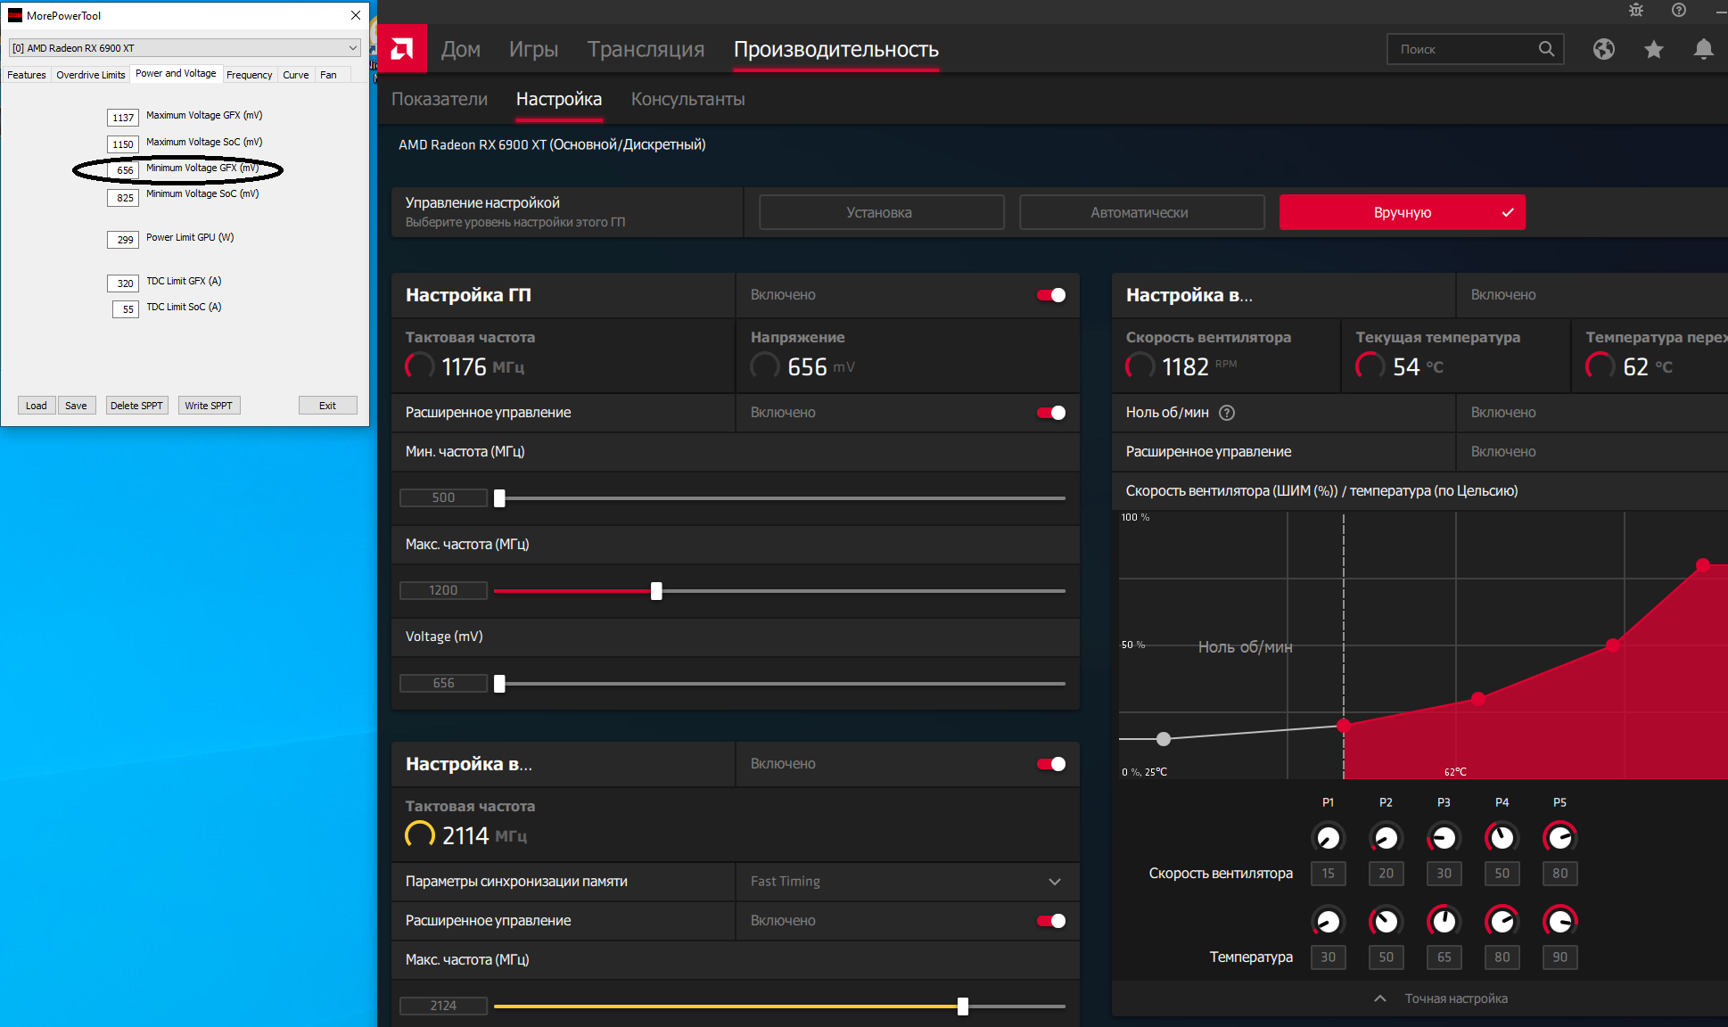This screenshot has width=1728, height=1027.
Task: Open the notifications bell icon
Action: click(x=1703, y=49)
